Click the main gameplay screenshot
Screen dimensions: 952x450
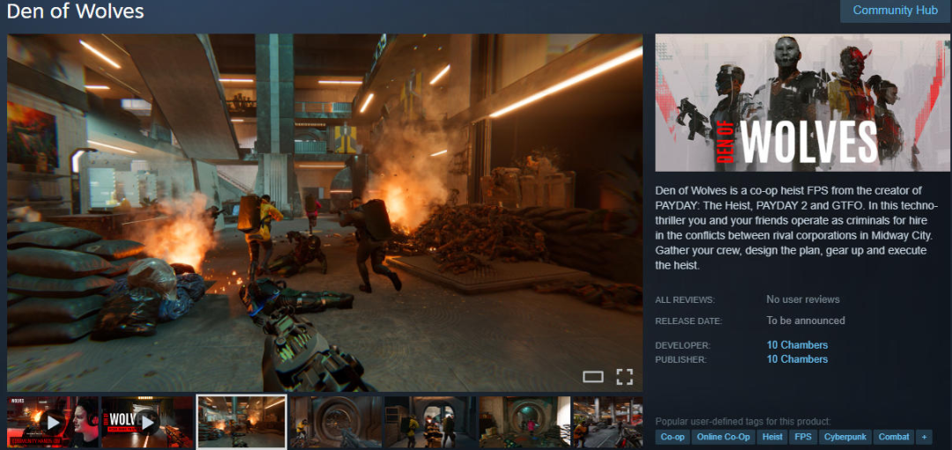point(324,212)
